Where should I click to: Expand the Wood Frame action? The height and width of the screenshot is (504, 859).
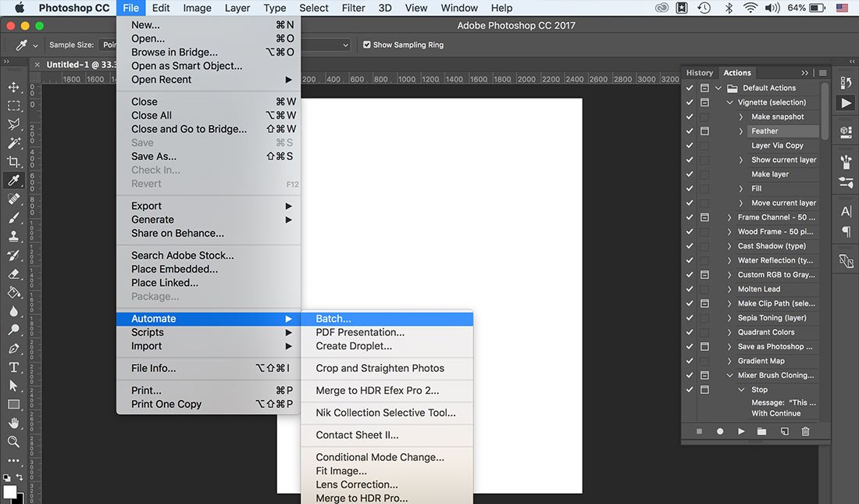click(x=730, y=232)
